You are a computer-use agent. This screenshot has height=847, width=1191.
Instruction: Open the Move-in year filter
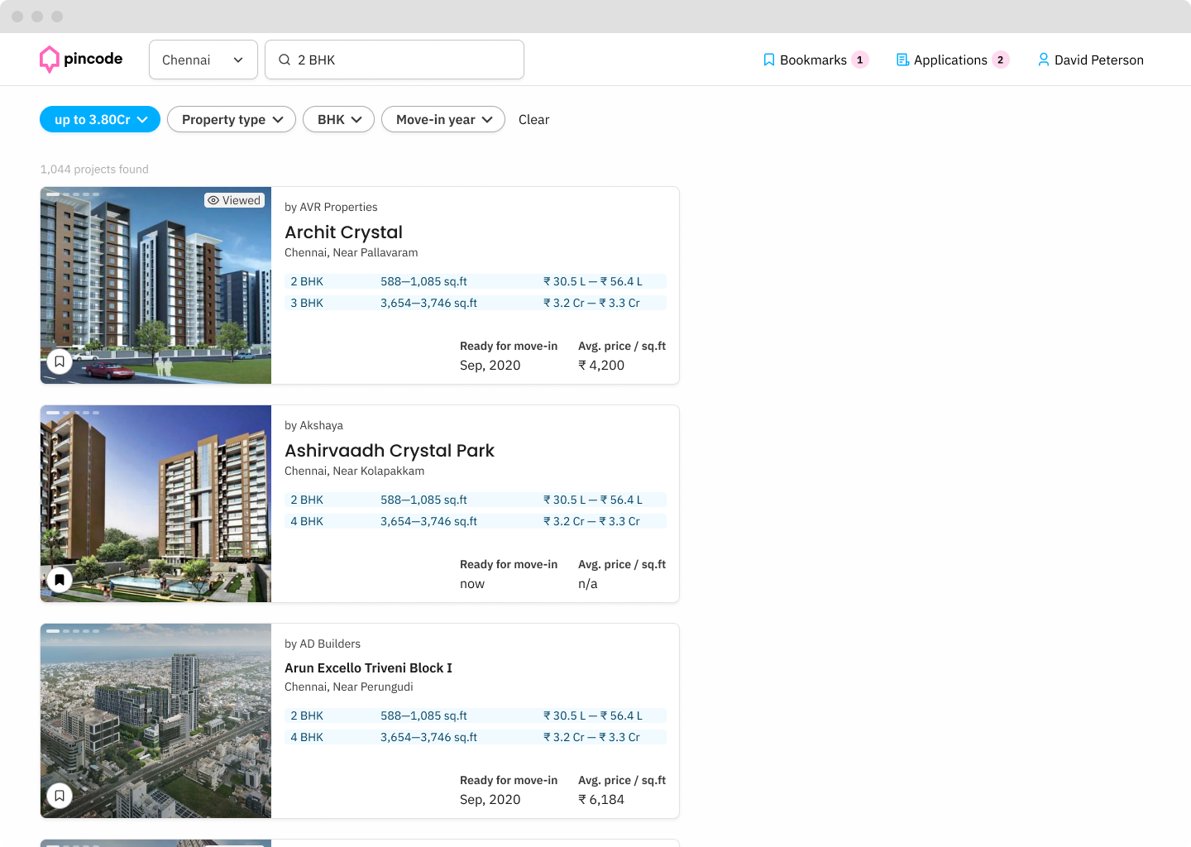[443, 119]
